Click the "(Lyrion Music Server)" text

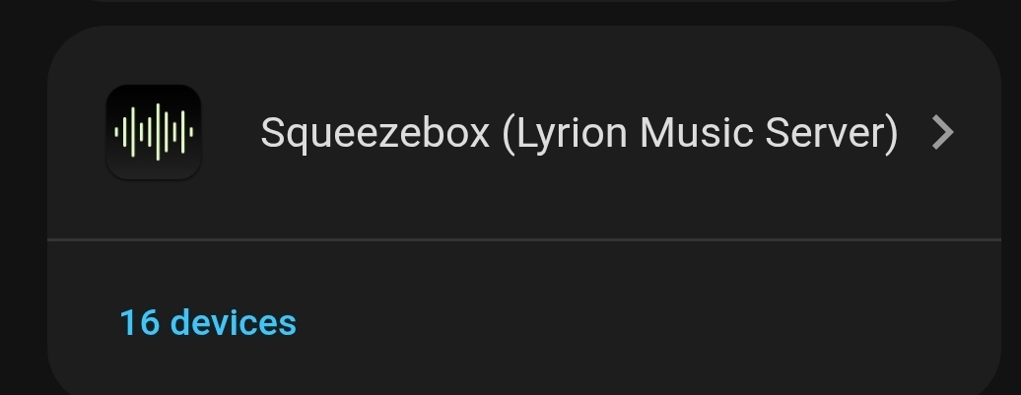700,132
